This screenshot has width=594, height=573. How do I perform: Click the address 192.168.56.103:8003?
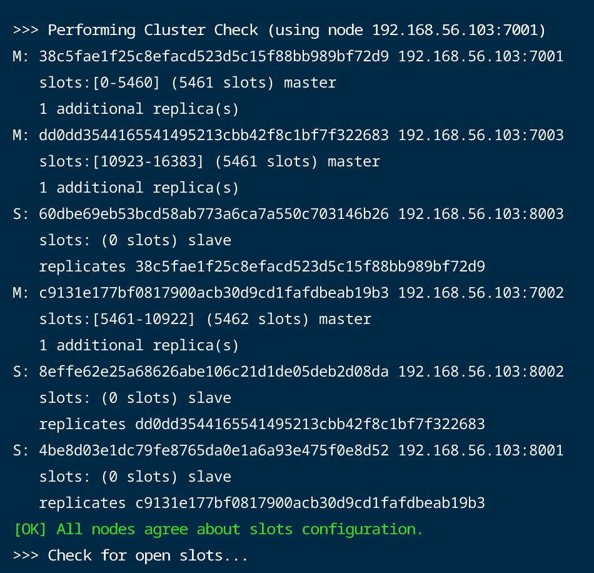[481, 214]
